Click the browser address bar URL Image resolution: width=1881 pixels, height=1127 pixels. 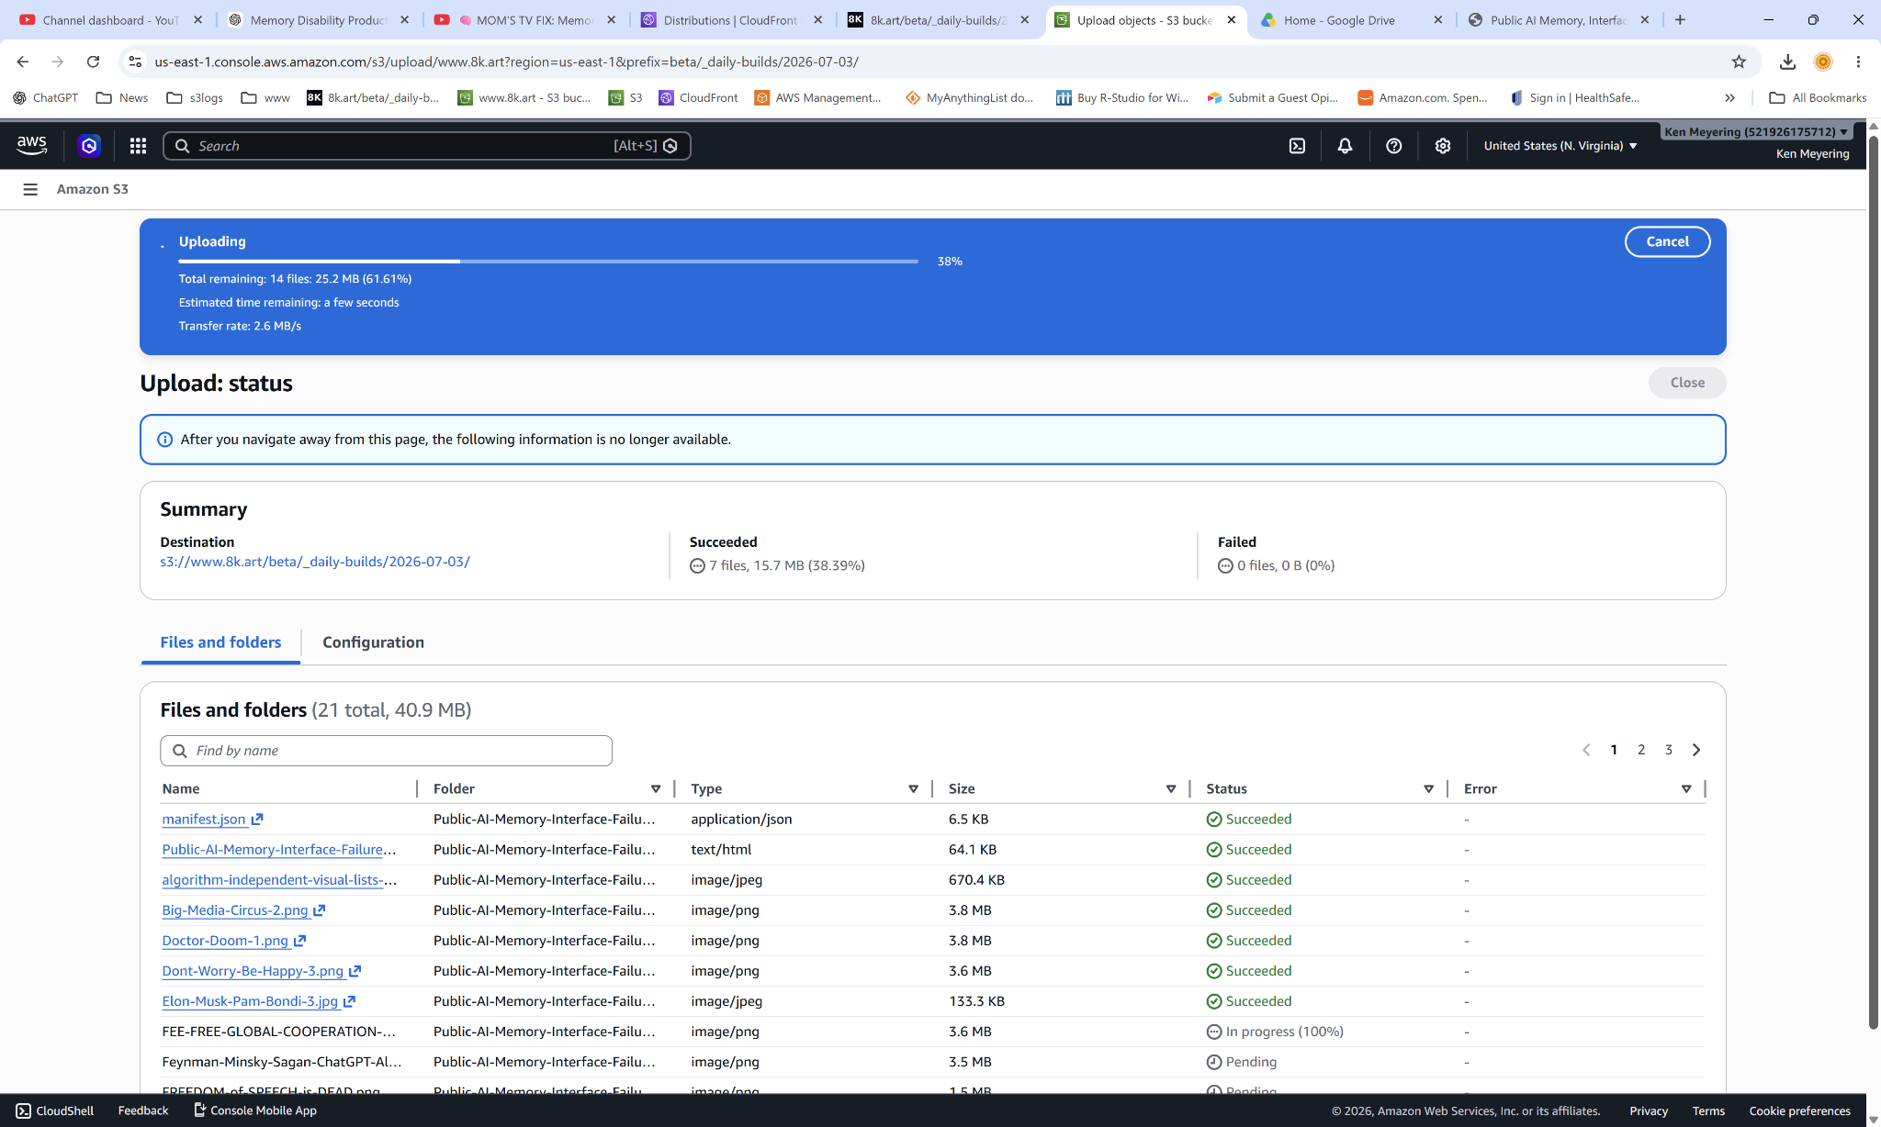(x=506, y=61)
